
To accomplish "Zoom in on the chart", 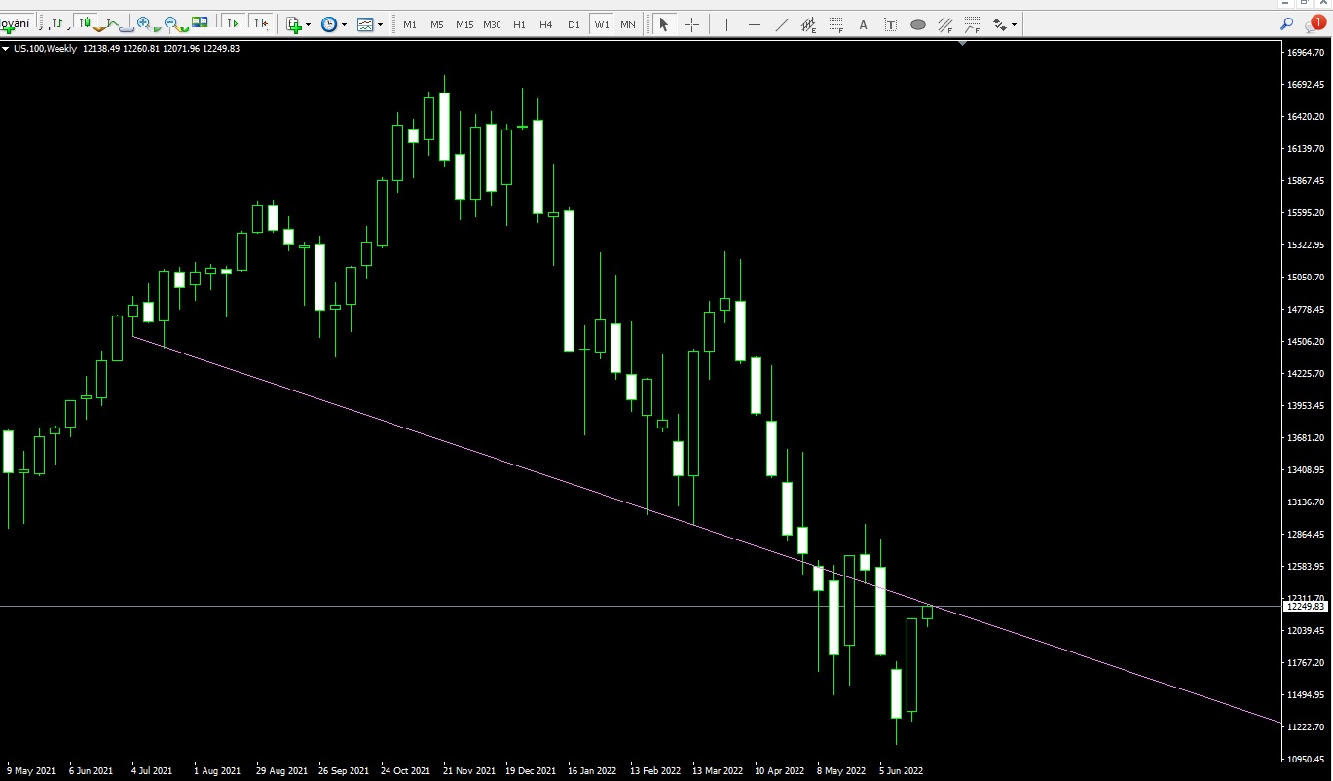I will (144, 23).
